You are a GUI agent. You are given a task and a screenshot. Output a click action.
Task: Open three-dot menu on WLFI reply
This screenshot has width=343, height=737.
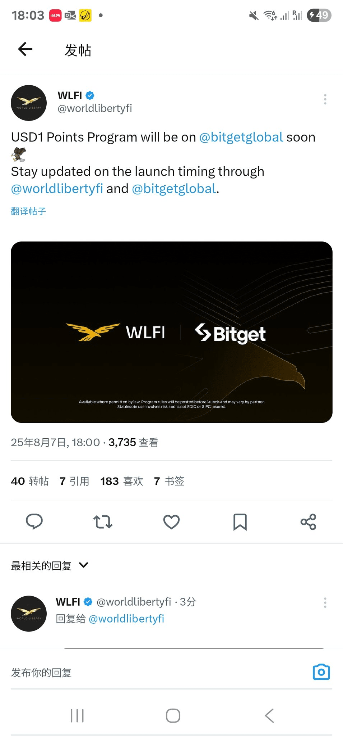[x=325, y=602]
